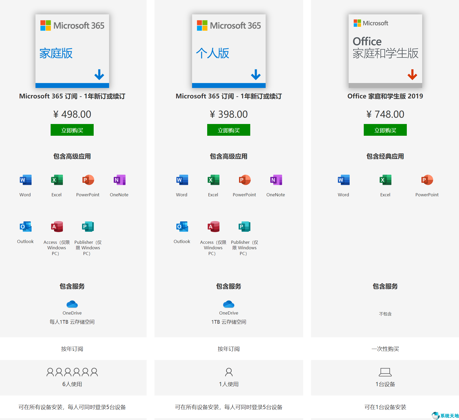This screenshot has height=420, width=459.
Task: Click the PowerPoint icon under Office 2019
Action: (x=427, y=180)
